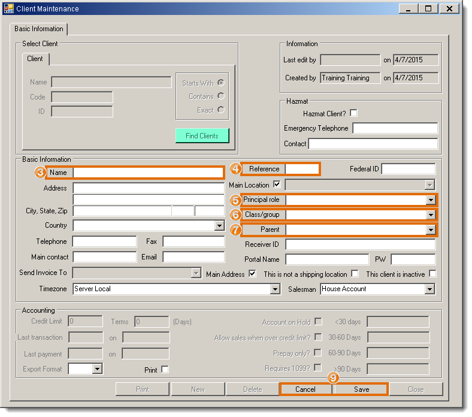Tick the Requires 1099 checkbox
Screen dimensions: 472x417
pyautogui.click(x=317, y=368)
